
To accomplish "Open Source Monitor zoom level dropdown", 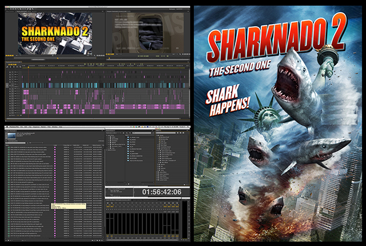I will [x=18, y=55].
